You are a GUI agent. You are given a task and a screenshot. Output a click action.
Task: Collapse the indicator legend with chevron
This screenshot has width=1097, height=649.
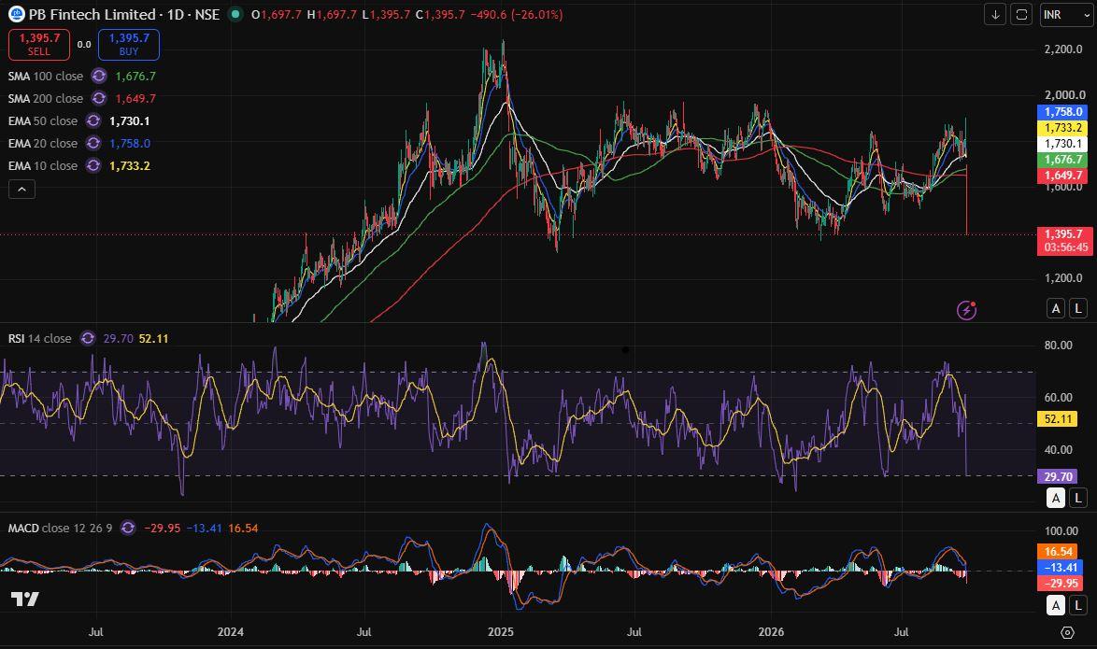tap(21, 189)
